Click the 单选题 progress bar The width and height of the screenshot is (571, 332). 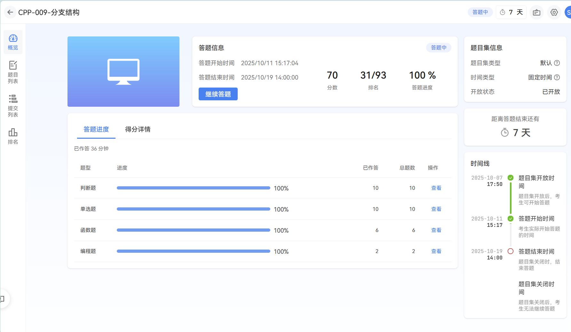pyautogui.click(x=194, y=209)
